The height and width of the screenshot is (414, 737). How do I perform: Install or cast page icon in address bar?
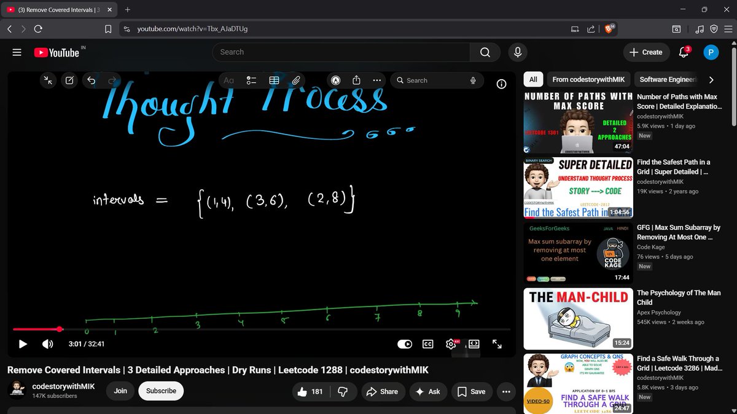tap(575, 29)
